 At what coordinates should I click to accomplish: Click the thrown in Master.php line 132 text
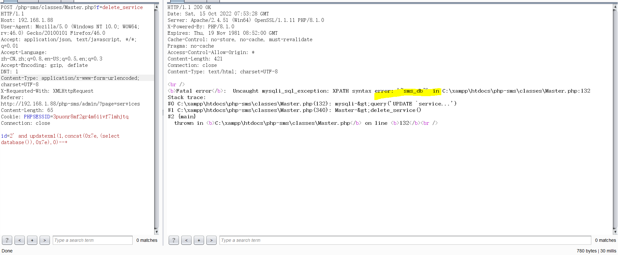(306, 123)
